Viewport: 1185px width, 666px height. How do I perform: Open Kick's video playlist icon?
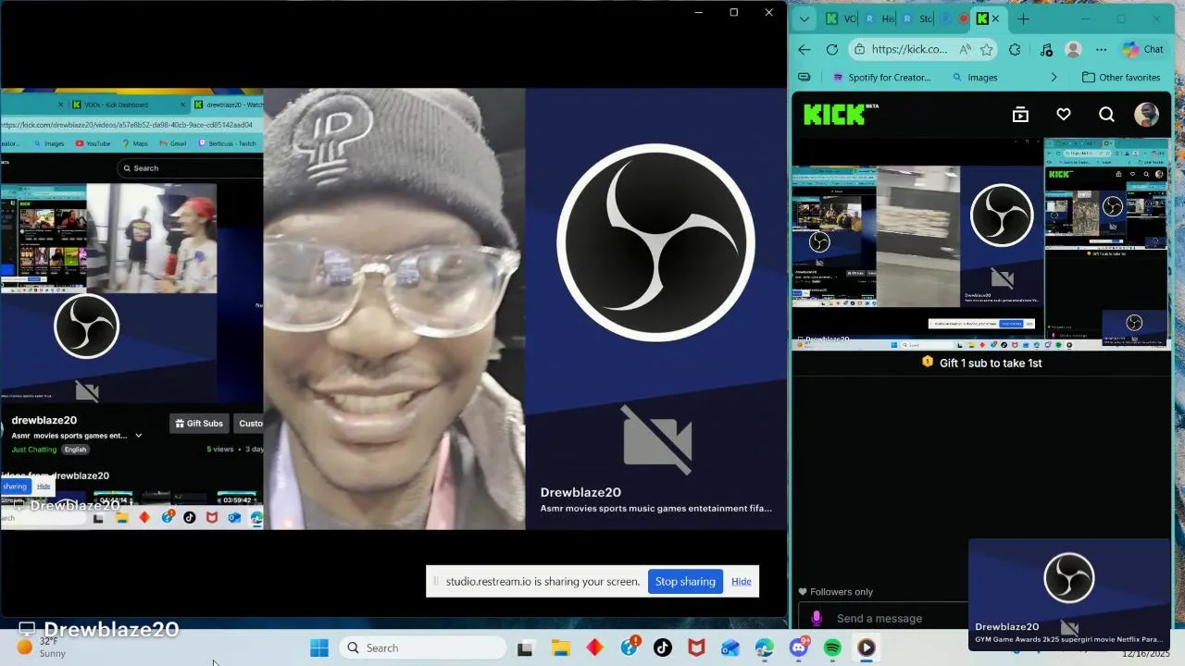(1020, 115)
